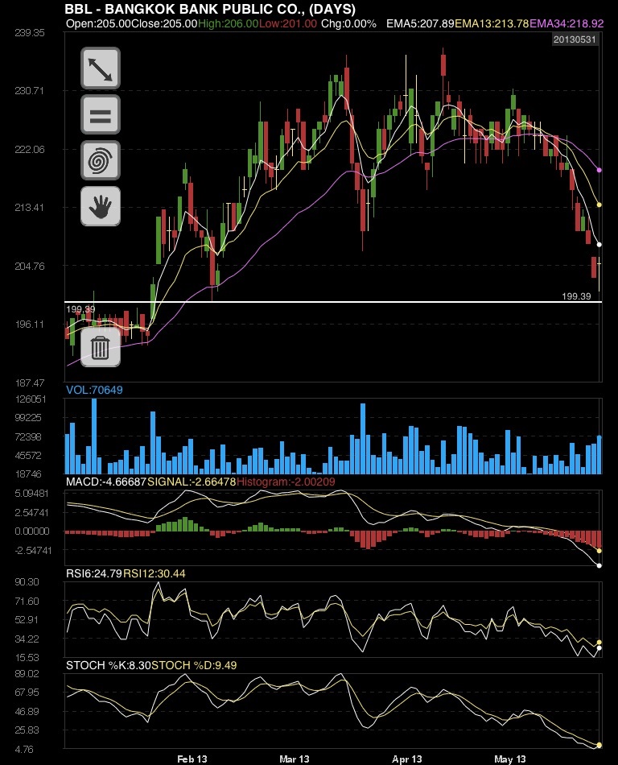Screen dimensions: 618x765
Task: Select the trend line drawing tool
Action: pos(101,68)
